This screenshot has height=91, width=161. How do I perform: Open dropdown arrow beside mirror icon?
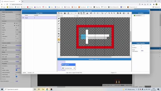point(89,13)
